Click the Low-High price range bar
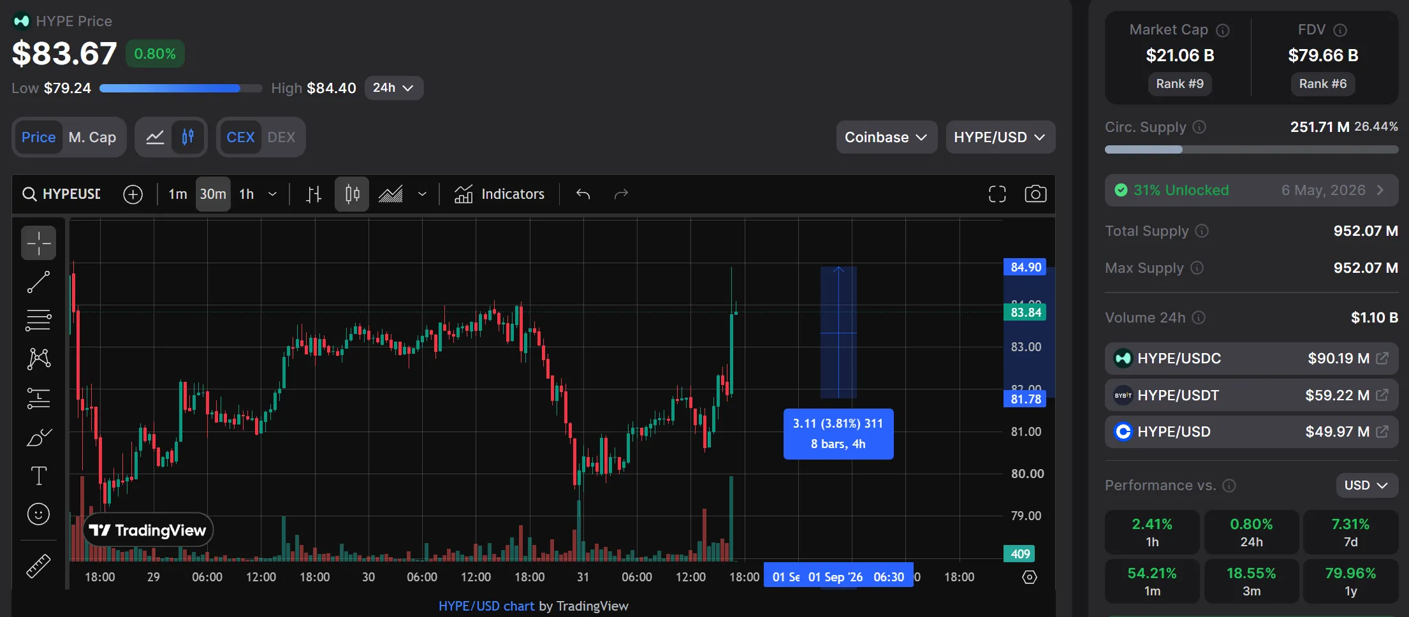Screen dimensions: 1409x617 point(180,89)
